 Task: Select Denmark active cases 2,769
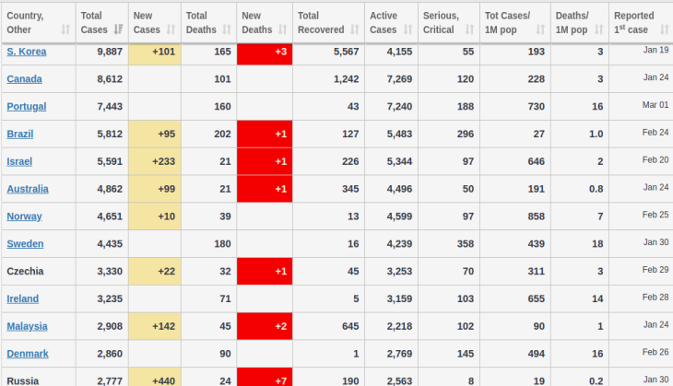point(399,354)
